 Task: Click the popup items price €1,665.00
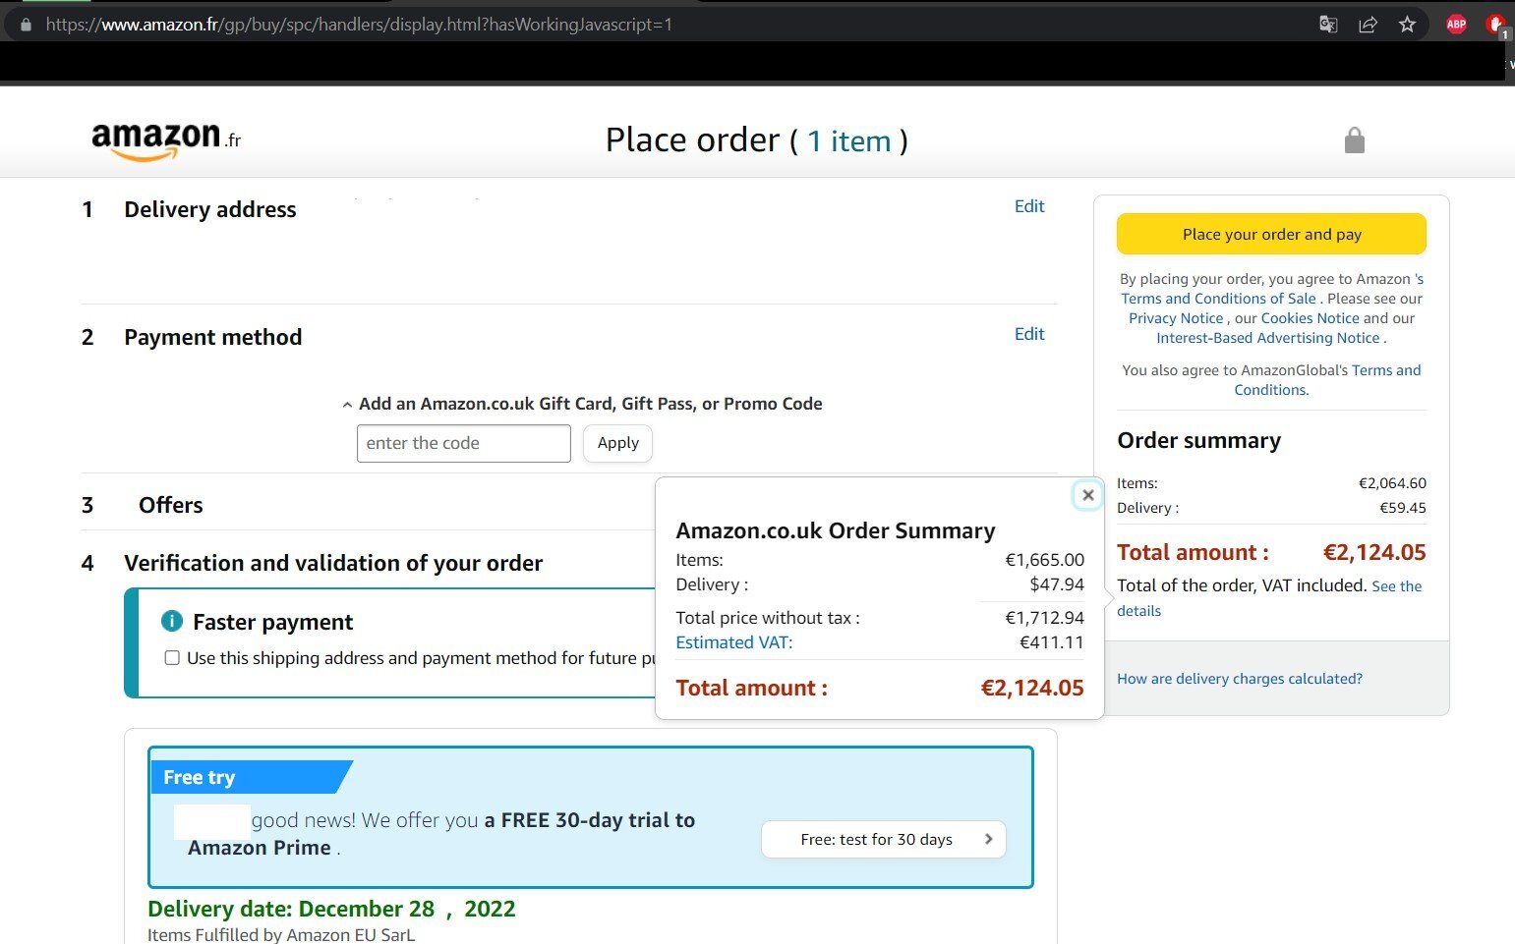(x=1044, y=560)
